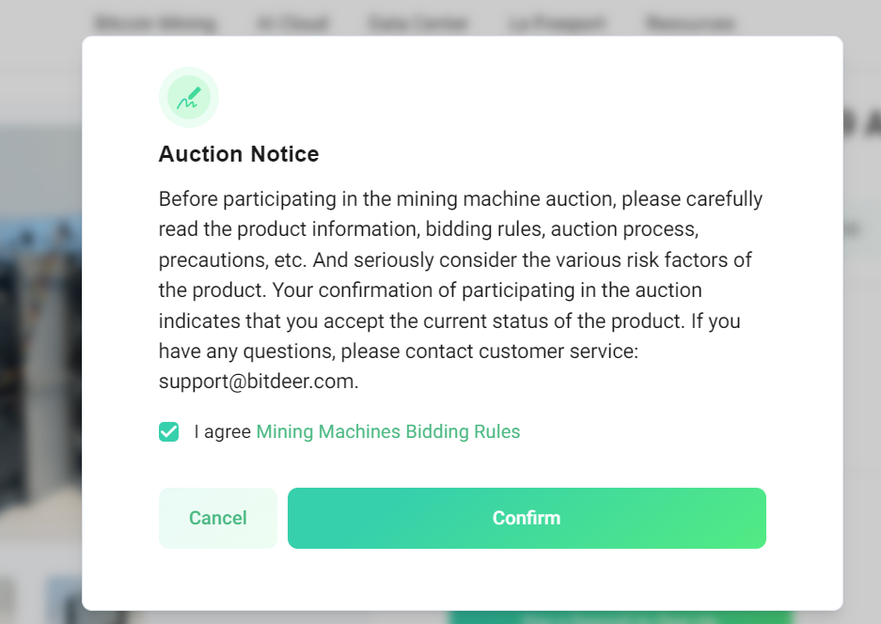
Task: Open the blurred Data Center menu
Action: pyautogui.click(x=417, y=23)
